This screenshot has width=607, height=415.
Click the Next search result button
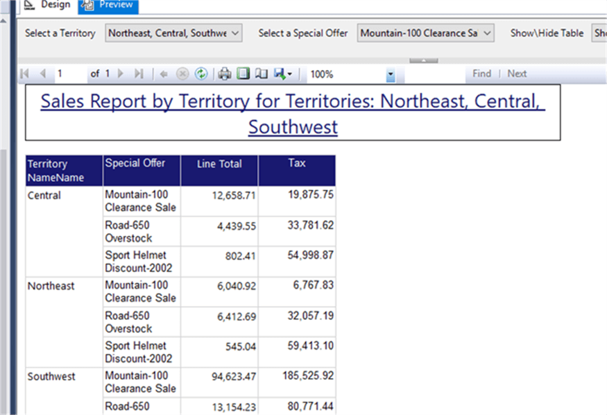pos(517,74)
